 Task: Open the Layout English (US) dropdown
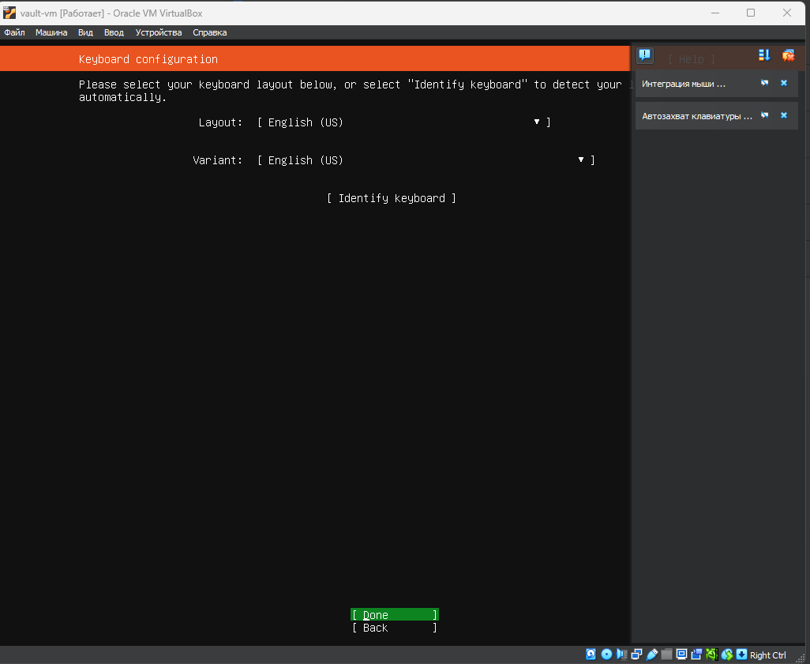(x=404, y=122)
